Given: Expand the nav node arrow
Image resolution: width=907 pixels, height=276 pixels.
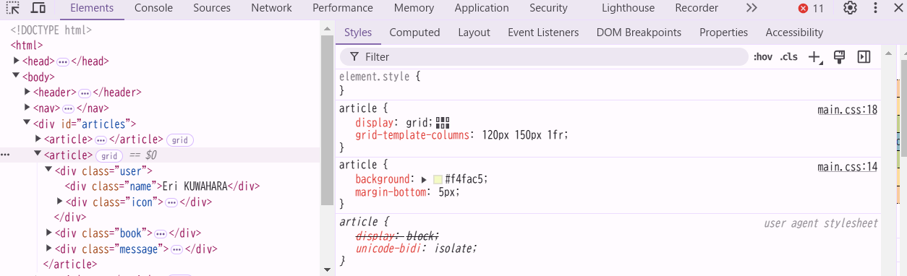Looking at the screenshot, I should [x=27, y=108].
